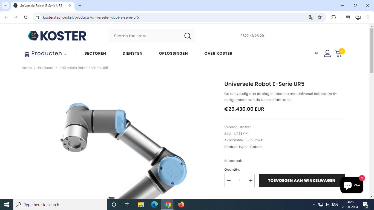Open the shopping cart icon
Viewport: 374px width, 210px height.
[x=339, y=54]
